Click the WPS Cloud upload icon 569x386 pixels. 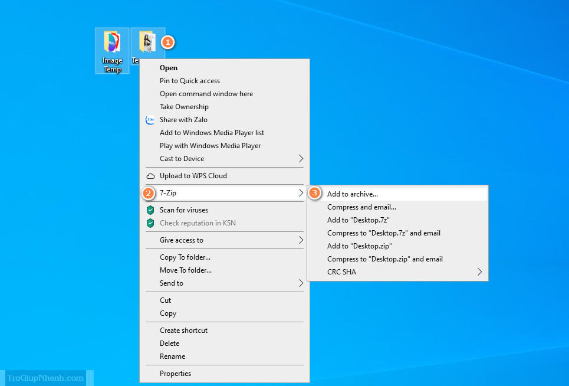(x=150, y=176)
